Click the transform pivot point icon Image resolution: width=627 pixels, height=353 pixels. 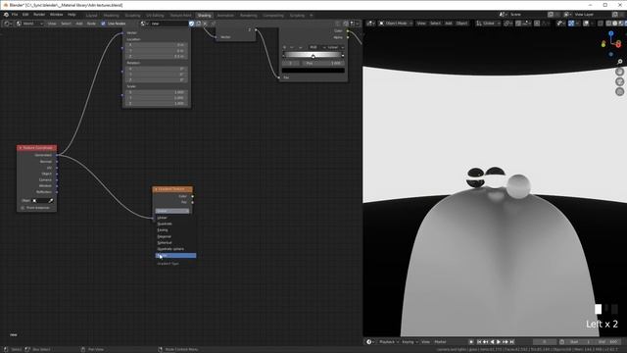pyautogui.click(x=507, y=24)
